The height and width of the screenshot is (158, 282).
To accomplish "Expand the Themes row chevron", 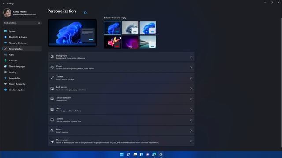I will [191, 78].
